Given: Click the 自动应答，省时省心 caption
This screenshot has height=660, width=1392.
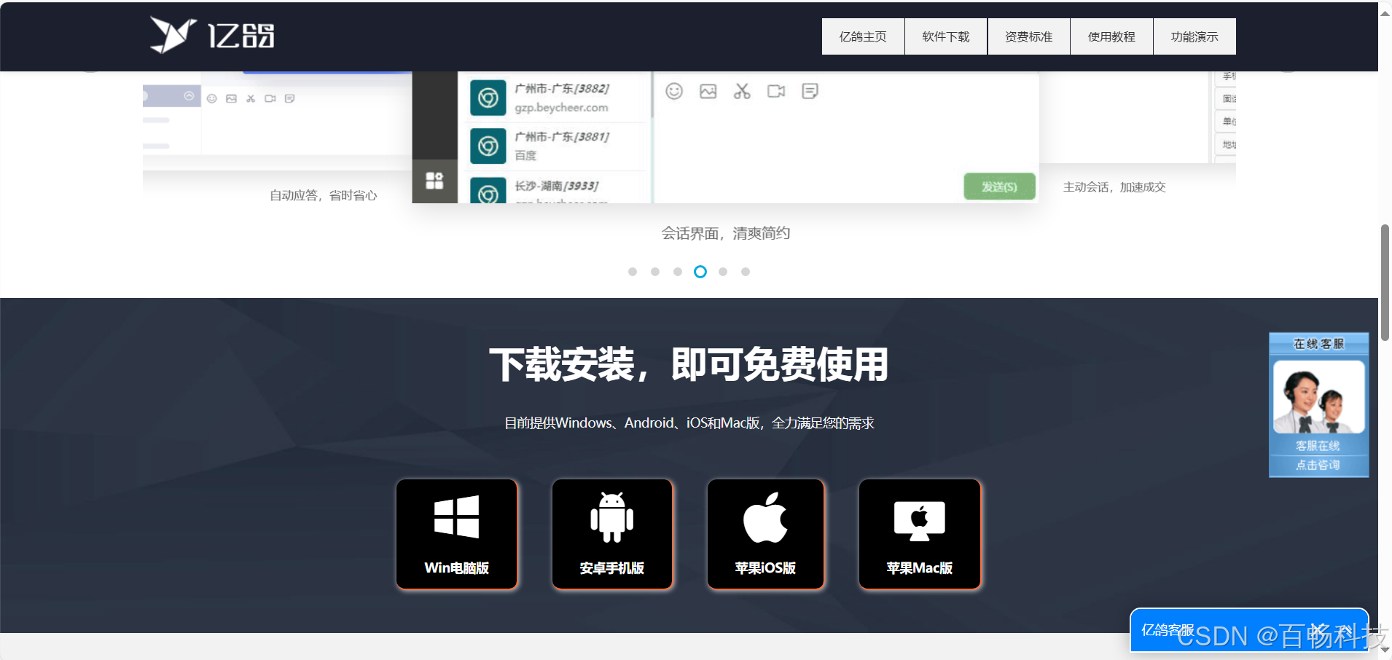Looking at the screenshot, I should pos(324,195).
